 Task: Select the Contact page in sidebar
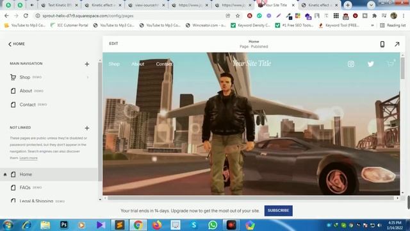(28, 105)
